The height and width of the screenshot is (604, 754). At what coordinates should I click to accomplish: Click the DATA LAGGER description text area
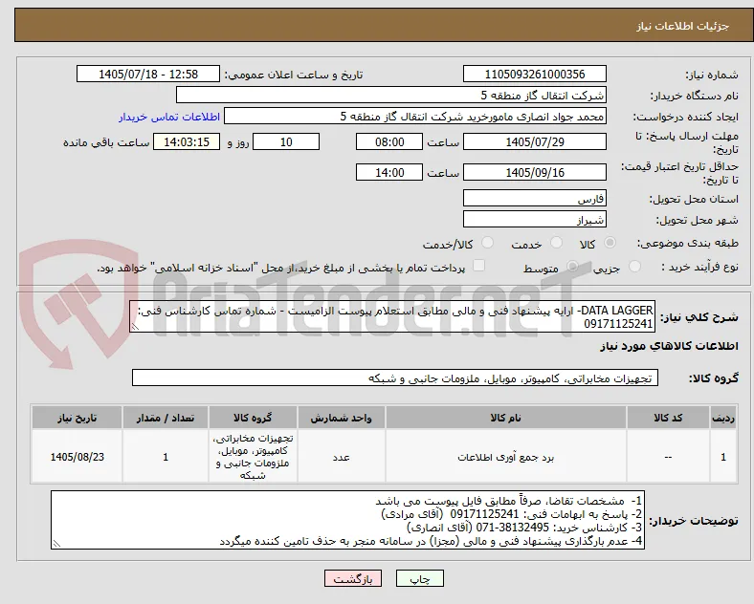[x=392, y=317]
